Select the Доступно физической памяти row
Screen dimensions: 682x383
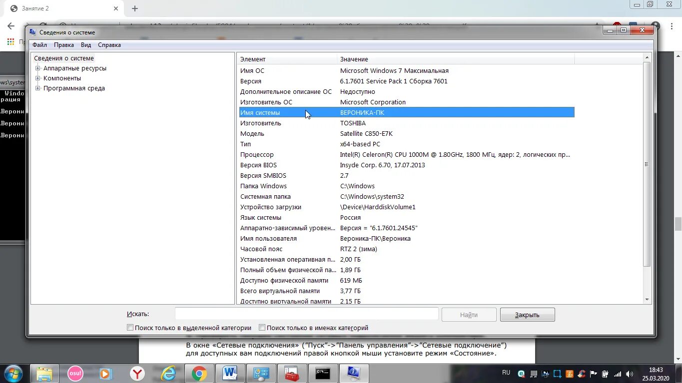pos(407,281)
